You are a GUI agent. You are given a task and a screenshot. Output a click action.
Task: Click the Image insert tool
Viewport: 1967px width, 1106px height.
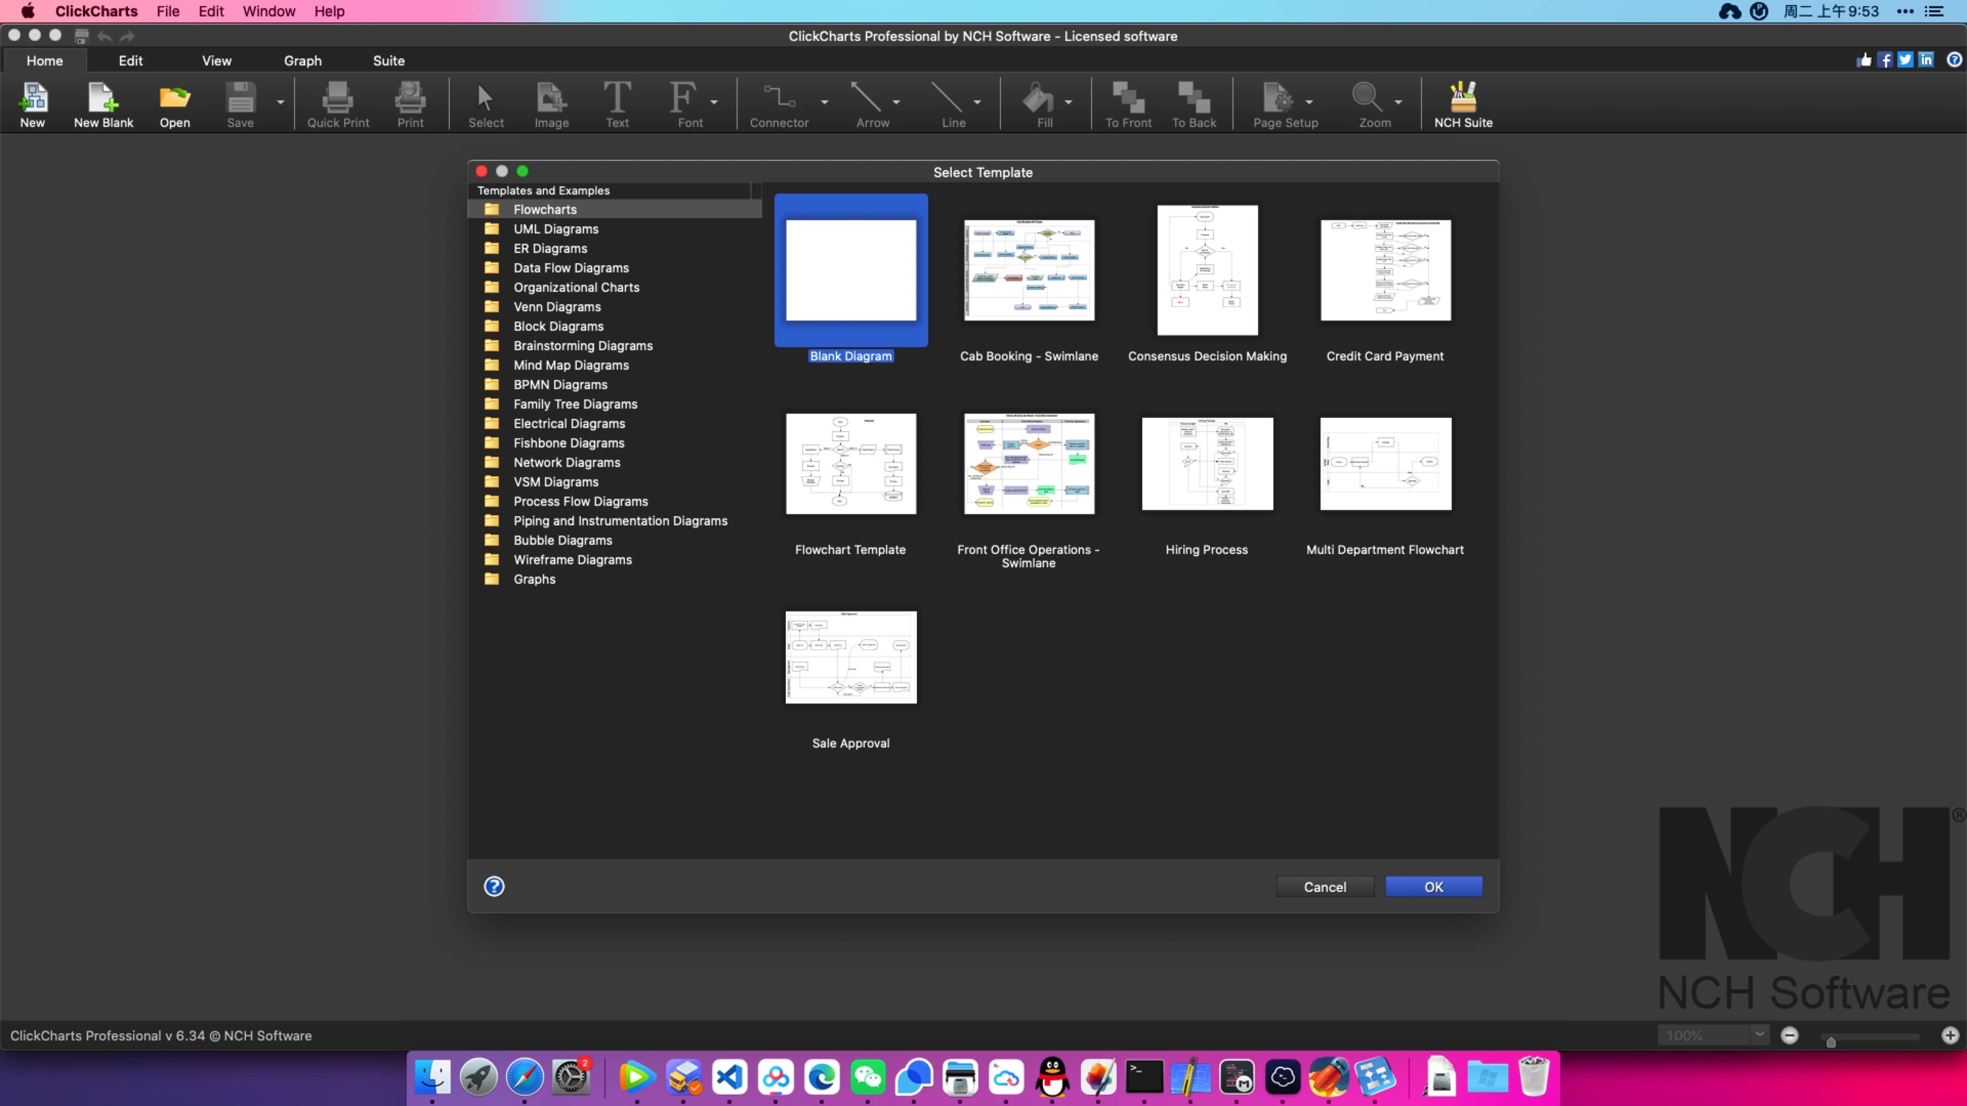(551, 104)
